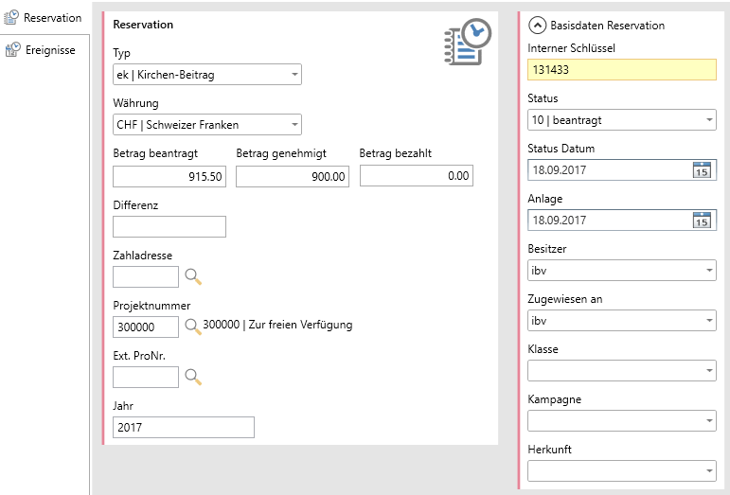Open the Anlage date calendar picker
The width and height of the screenshot is (730, 495).
(702, 221)
